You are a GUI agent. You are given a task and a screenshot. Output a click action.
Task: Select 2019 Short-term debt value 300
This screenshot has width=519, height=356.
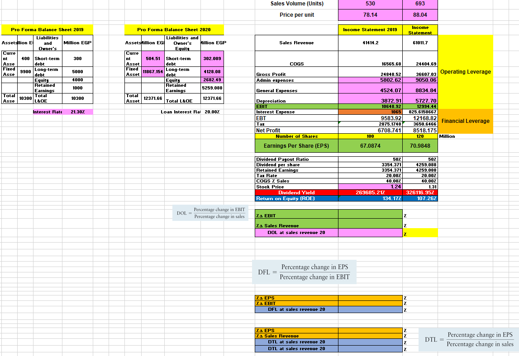coord(77,59)
